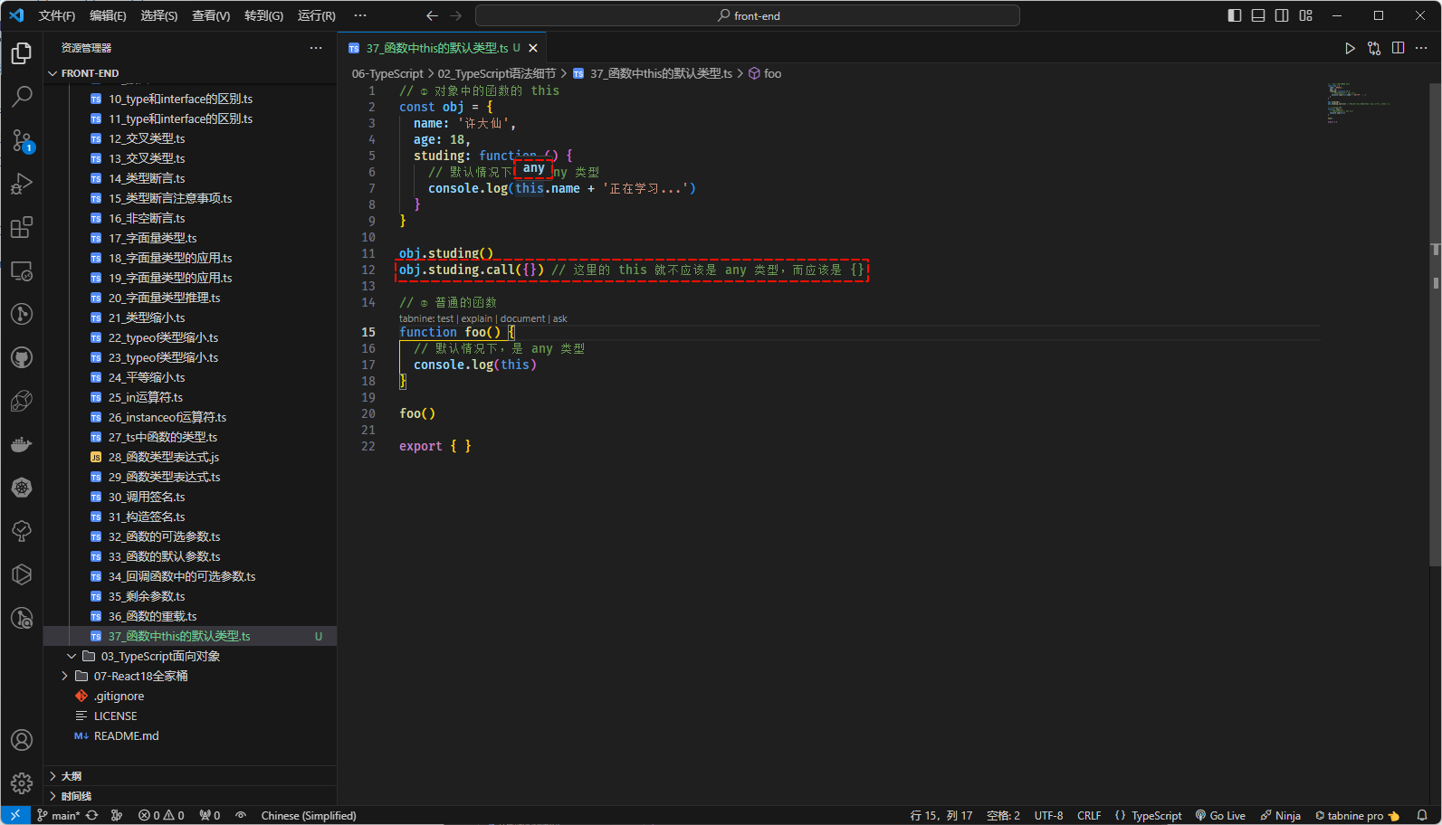Collapse the FRONT-END explorer section
This screenshot has width=1442, height=825.
click(90, 73)
